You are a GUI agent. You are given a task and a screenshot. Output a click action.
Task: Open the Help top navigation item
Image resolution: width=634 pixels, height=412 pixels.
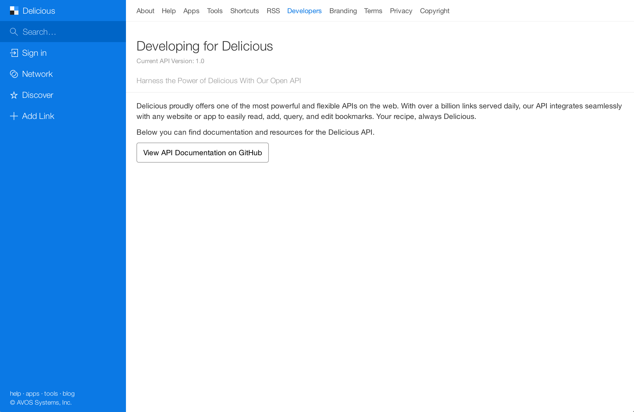tap(169, 11)
